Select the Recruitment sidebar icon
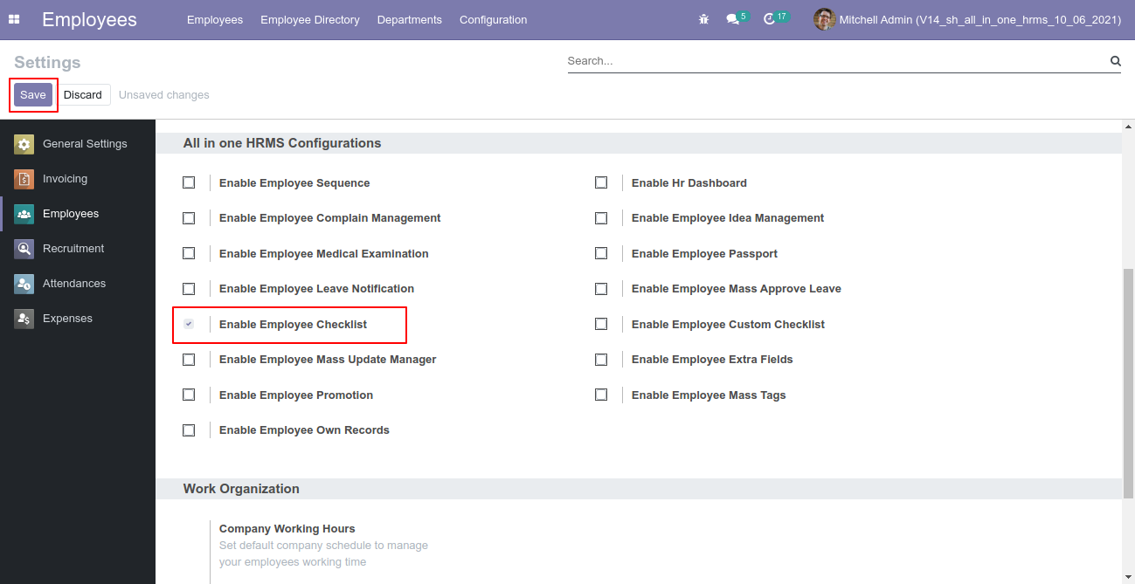The height and width of the screenshot is (584, 1135). click(x=24, y=249)
